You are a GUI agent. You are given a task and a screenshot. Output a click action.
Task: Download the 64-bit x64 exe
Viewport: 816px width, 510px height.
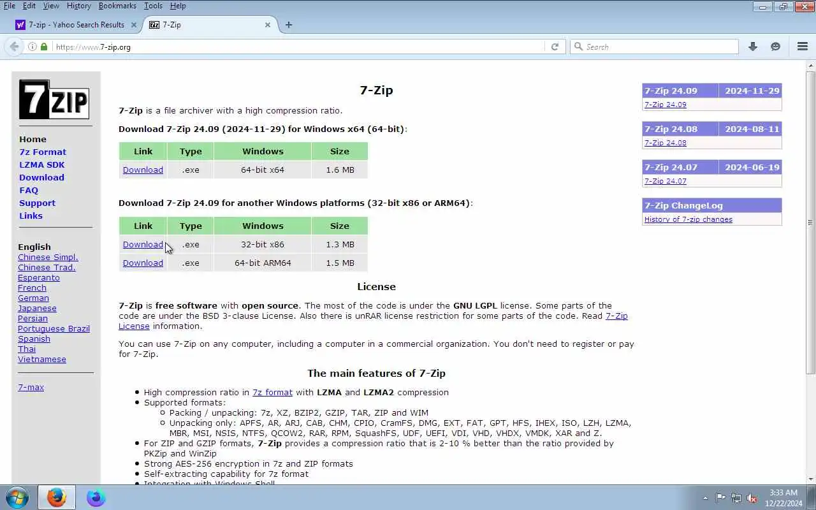click(143, 170)
